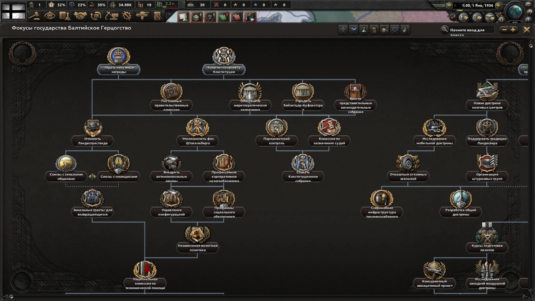Image resolution: width=535 pixels, height=301 pixels.
Task: Open the Trade menu icon
Action: [96, 16]
